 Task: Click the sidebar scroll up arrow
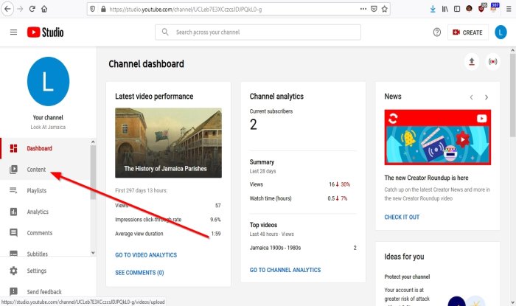coord(93,142)
